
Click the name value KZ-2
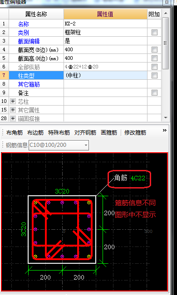[105, 24]
